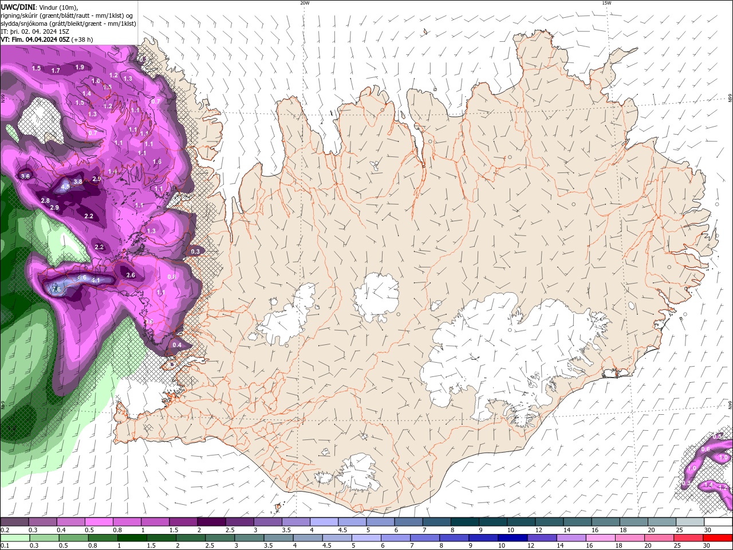The width and height of the screenshot is (733, 550).
Task: Click the 4.5 precipitation value on the map
Action: pyautogui.click(x=65, y=186)
